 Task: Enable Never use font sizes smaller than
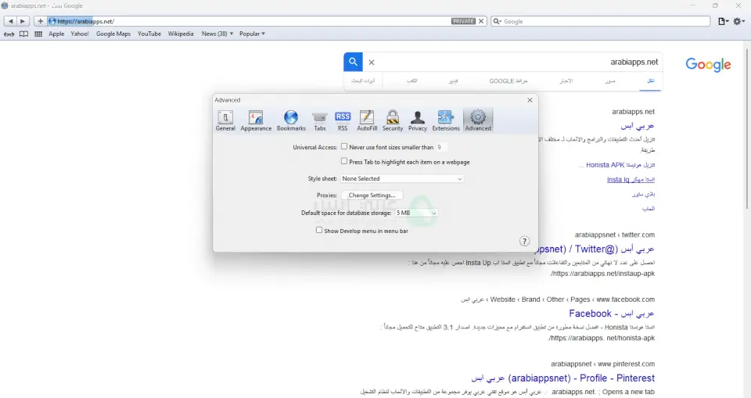344,146
